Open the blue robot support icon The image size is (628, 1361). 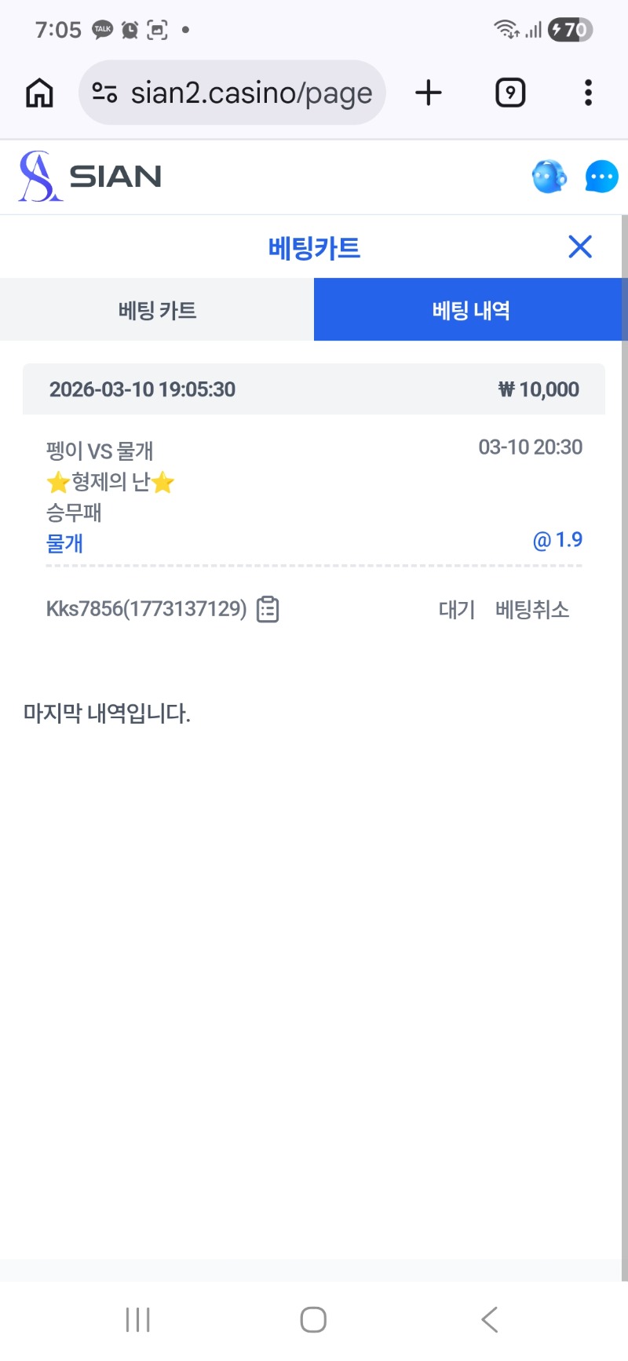[549, 177]
